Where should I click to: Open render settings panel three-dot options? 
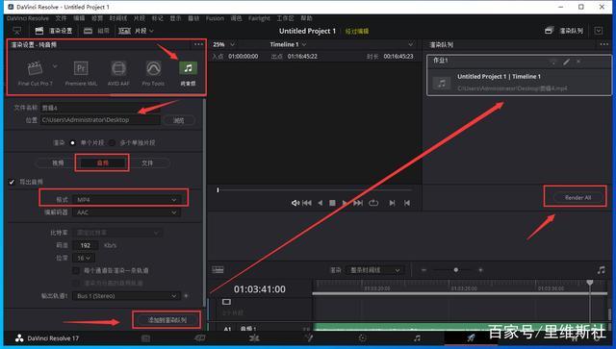[198, 44]
